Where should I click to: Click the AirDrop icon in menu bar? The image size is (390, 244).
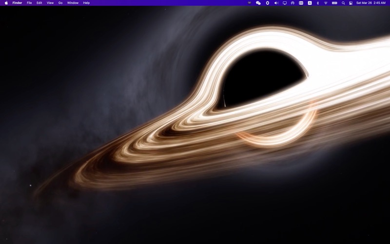point(292,3)
